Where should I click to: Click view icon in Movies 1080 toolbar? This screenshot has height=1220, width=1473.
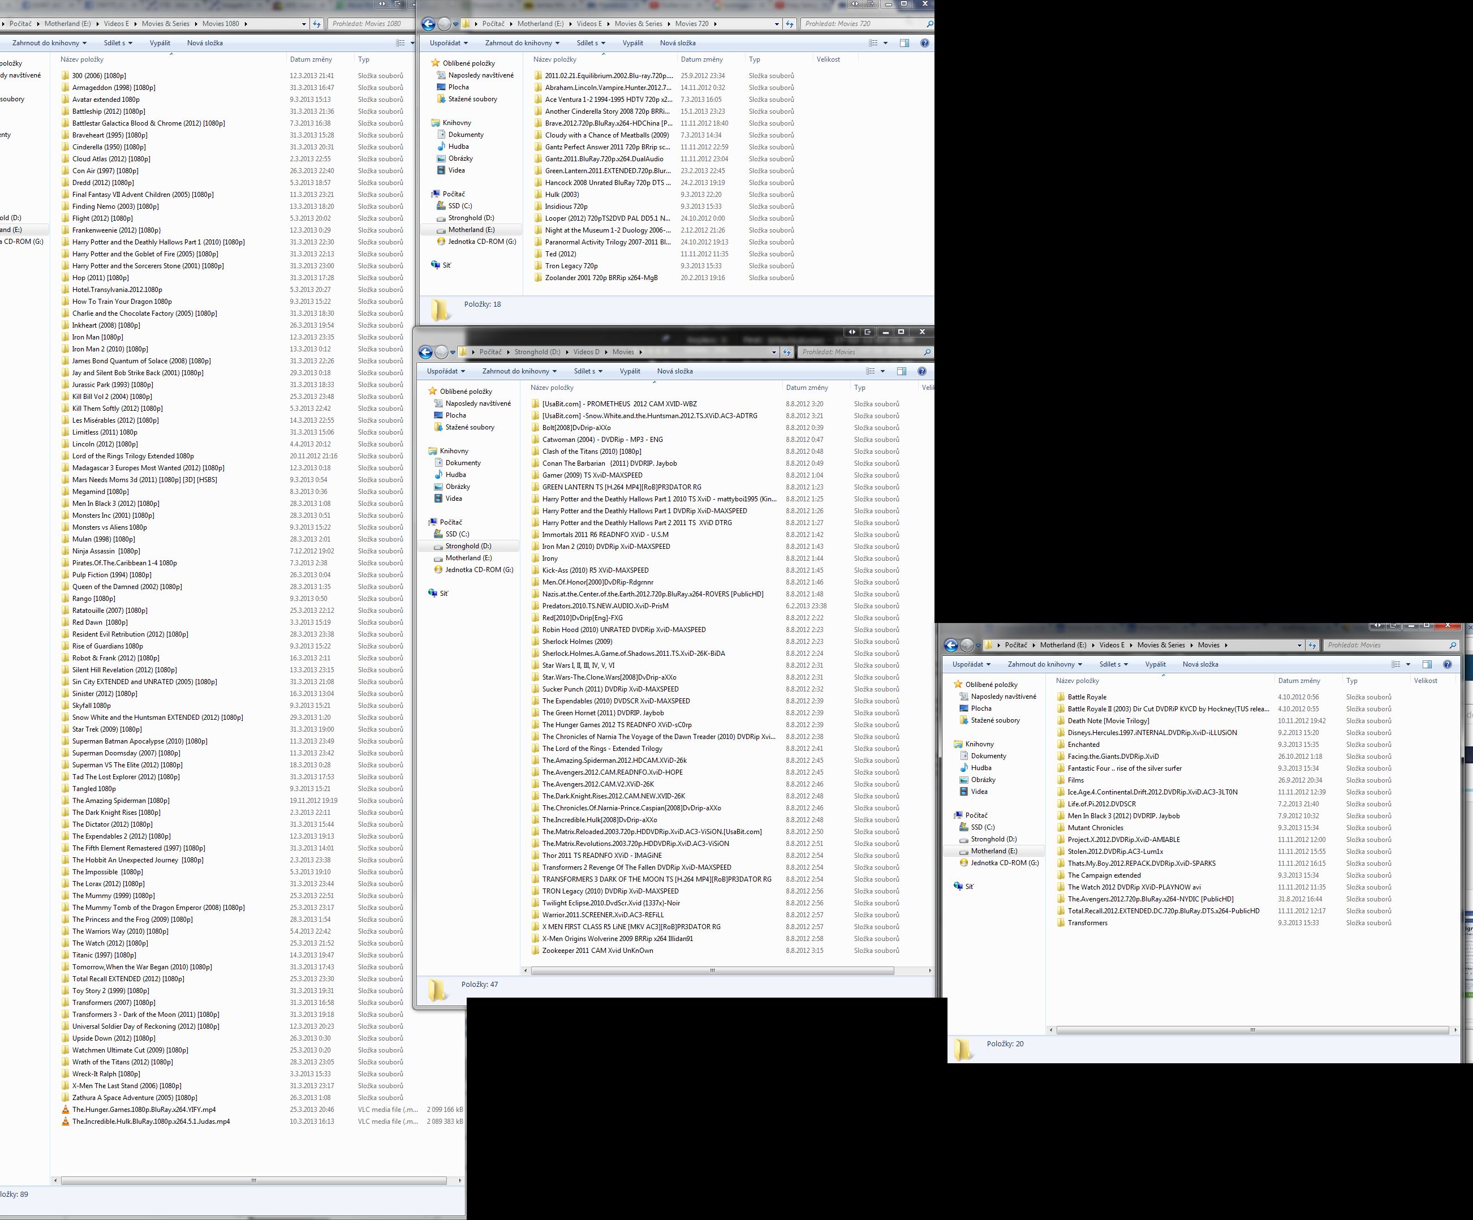[x=400, y=43]
